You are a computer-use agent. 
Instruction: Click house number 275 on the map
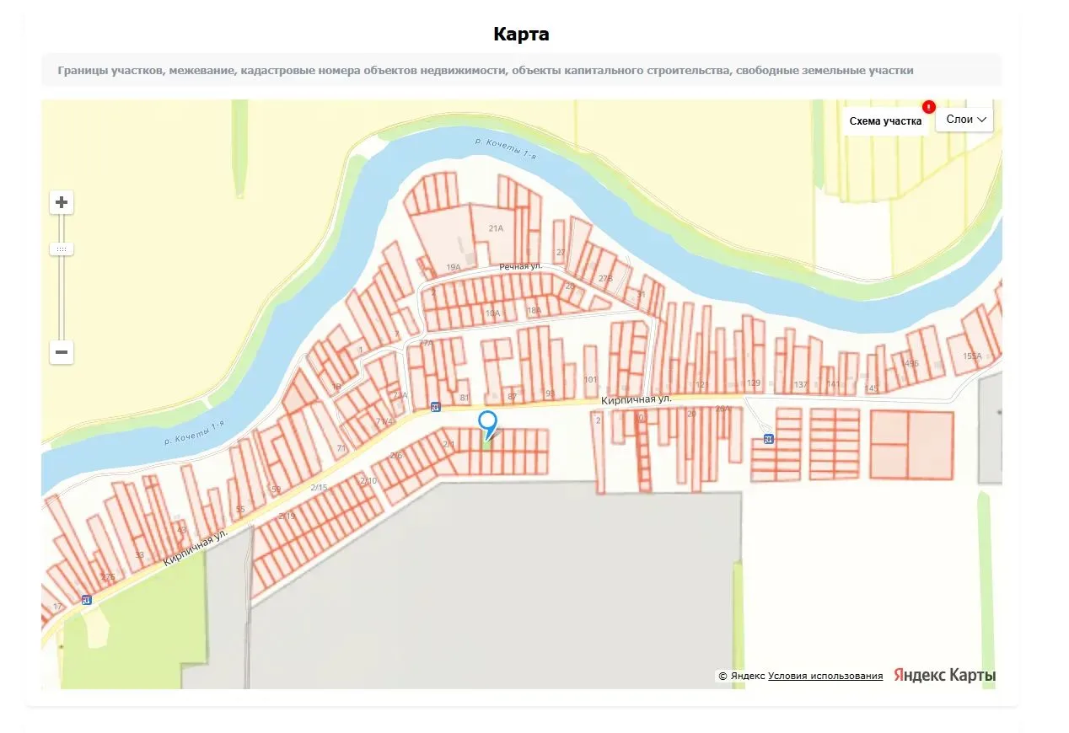tap(107, 577)
